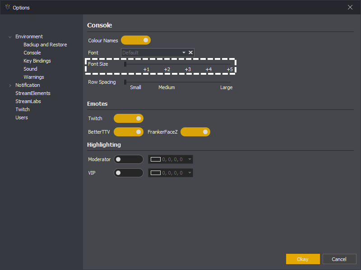Enable VIP highlighting toggle
The width and height of the screenshot is (361, 270).
point(129,173)
